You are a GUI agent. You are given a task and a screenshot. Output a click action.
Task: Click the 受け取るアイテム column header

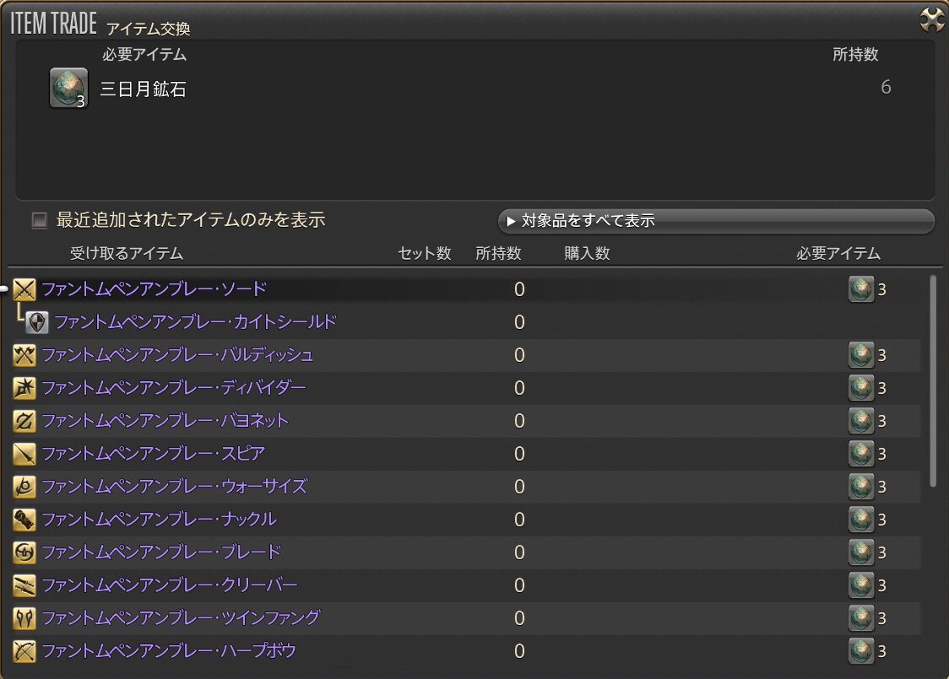[127, 253]
